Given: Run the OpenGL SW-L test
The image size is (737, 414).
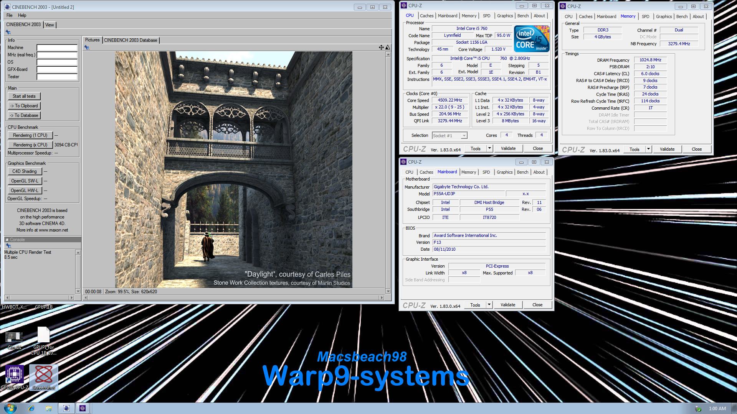Looking at the screenshot, I should click(x=25, y=181).
